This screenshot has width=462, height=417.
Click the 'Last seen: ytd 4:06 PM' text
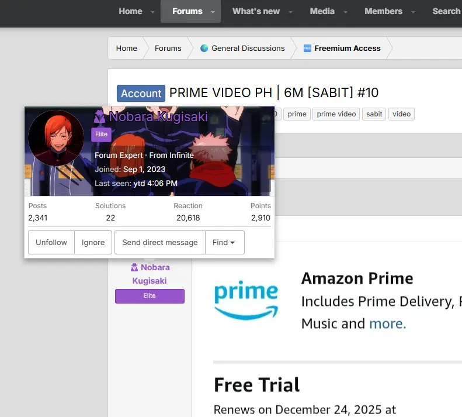(x=136, y=183)
